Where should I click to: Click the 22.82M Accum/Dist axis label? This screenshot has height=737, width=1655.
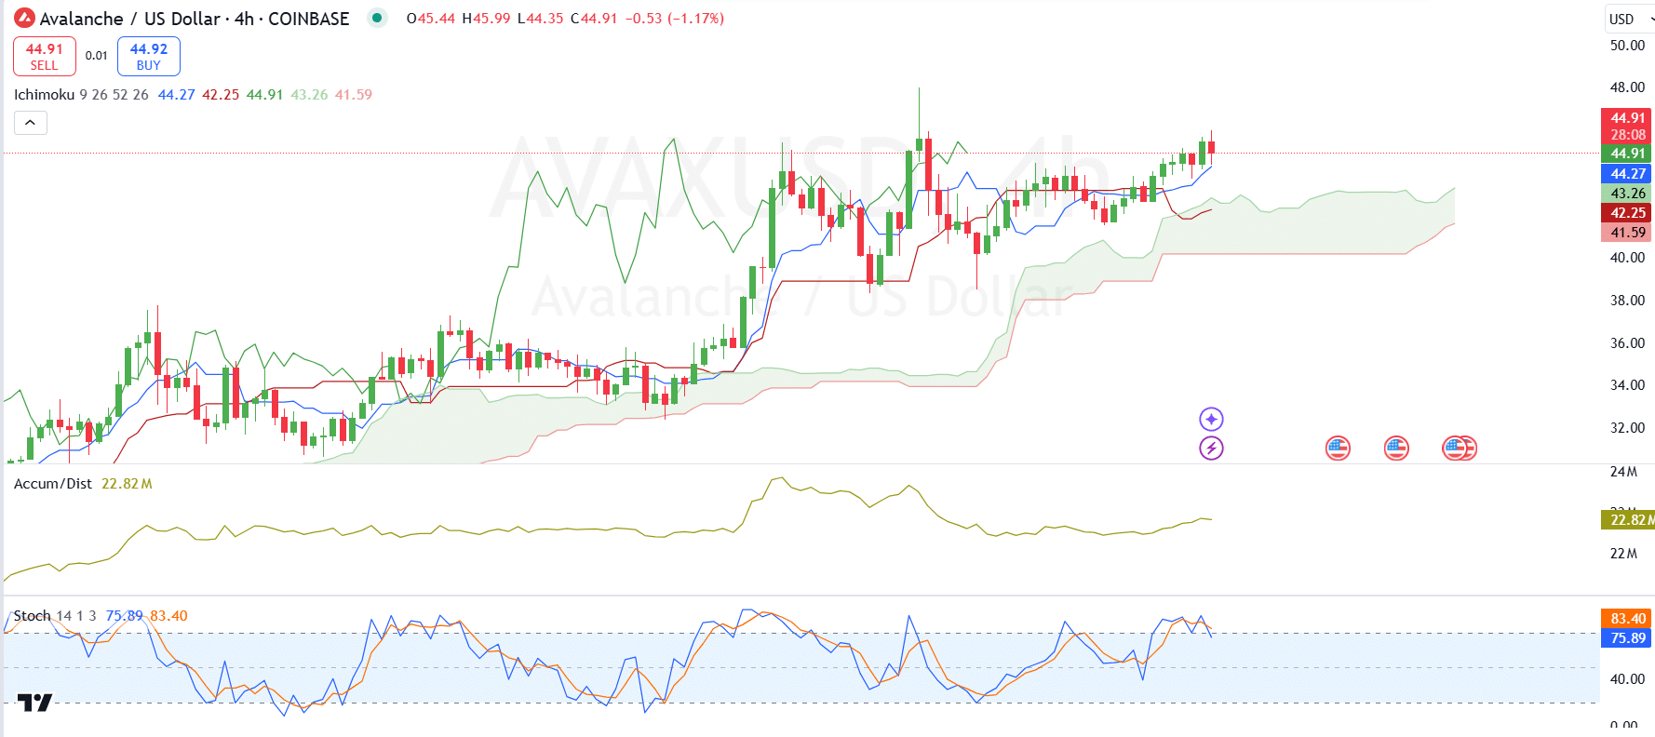pyautogui.click(x=1628, y=520)
